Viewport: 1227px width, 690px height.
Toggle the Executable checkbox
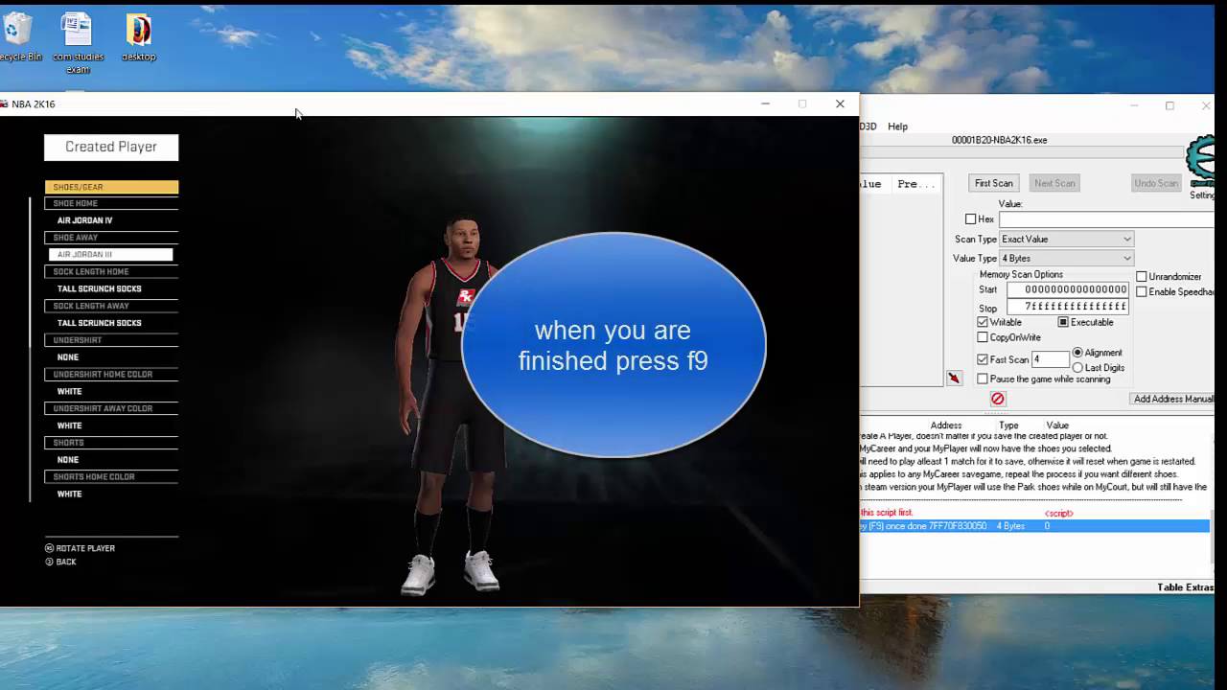(x=1063, y=322)
